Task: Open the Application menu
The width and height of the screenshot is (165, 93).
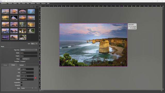Action: pyautogui.click(x=4, y=3)
